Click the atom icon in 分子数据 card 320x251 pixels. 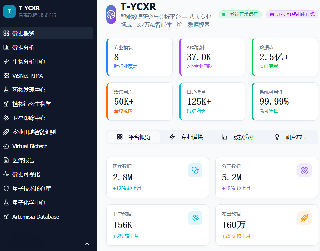click(304, 170)
